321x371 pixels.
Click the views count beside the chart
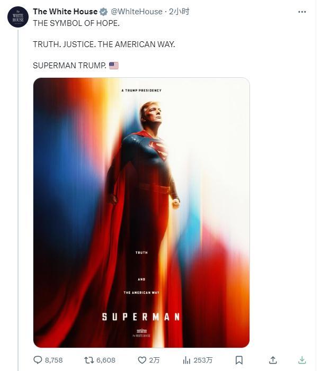tap(203, 360)
